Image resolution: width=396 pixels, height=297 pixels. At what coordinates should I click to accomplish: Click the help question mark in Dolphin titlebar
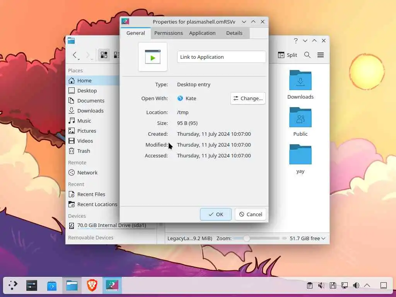296,41
